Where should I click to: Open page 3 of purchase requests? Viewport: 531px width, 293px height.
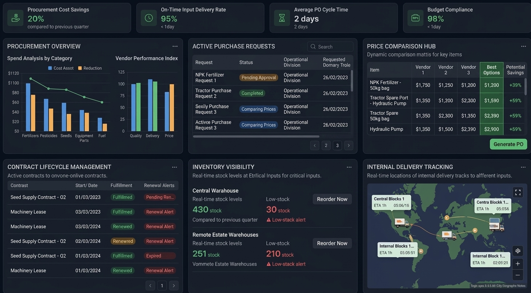pyautogui.click(x=337, y=145)
